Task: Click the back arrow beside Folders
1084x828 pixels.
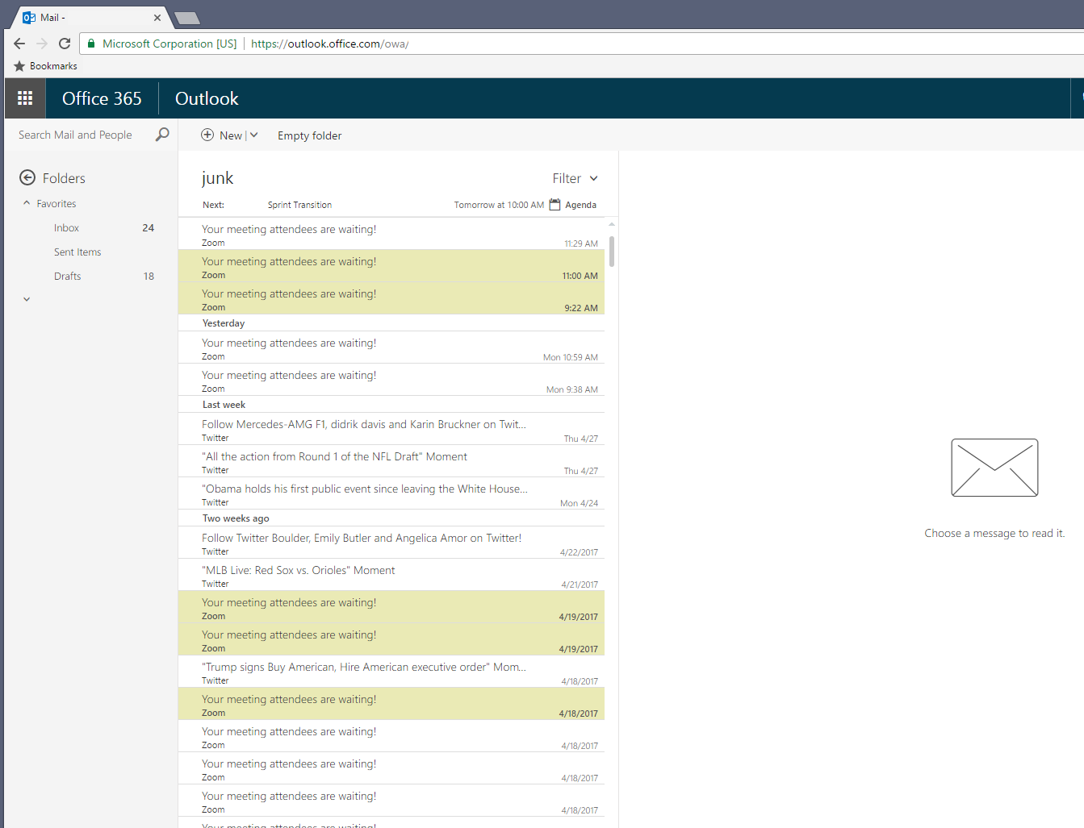Action: click(27, 177)
